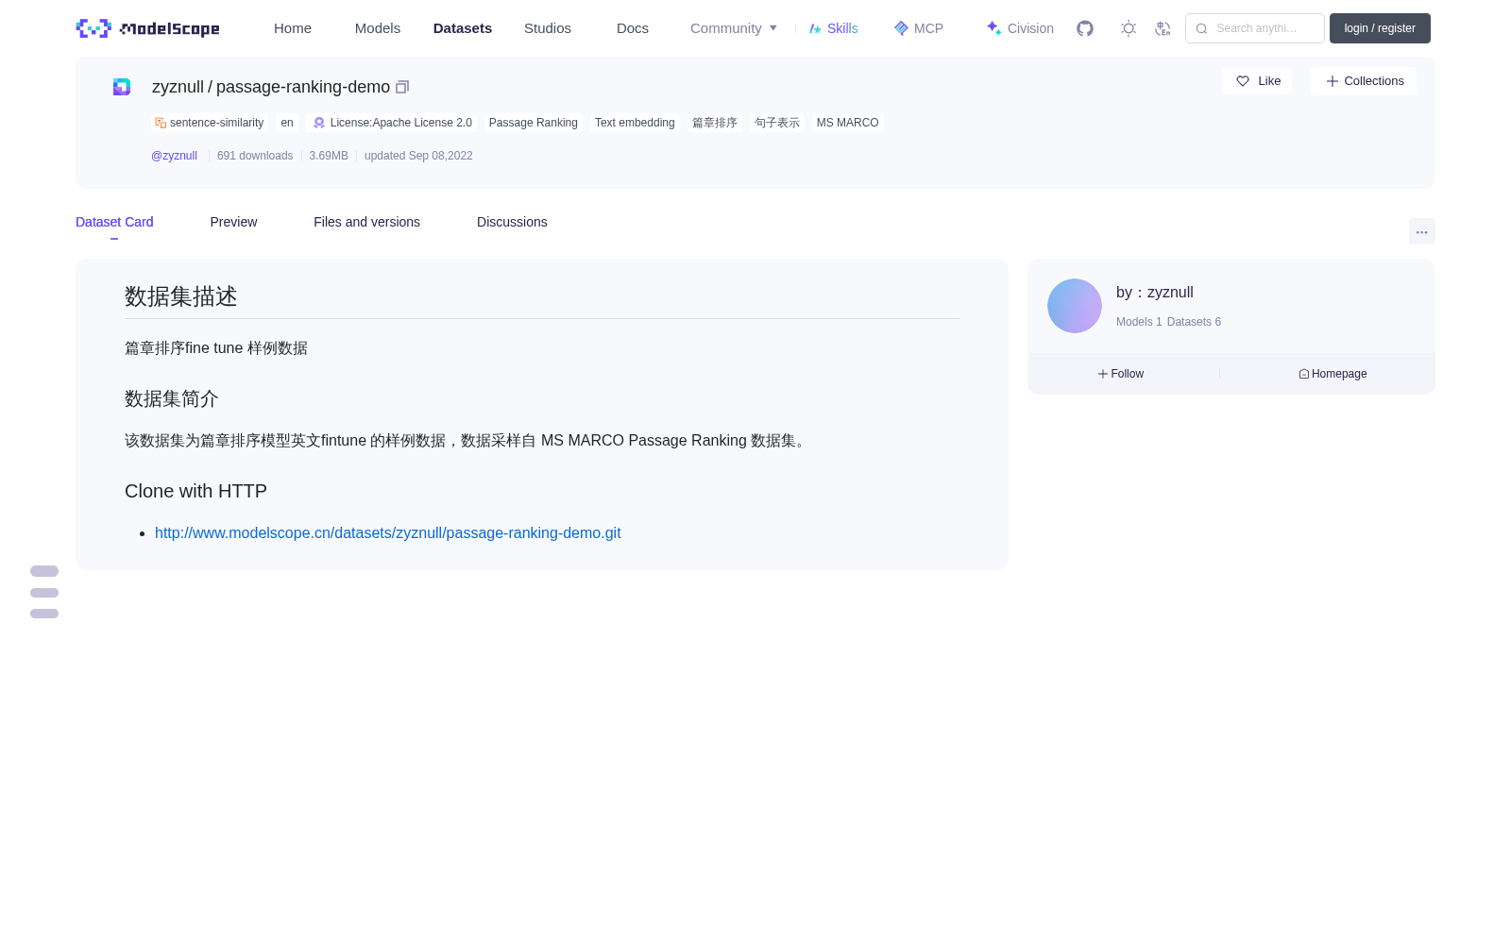Expand the Community dropdown menu
1511x944 pixels.
pos(734,28)
